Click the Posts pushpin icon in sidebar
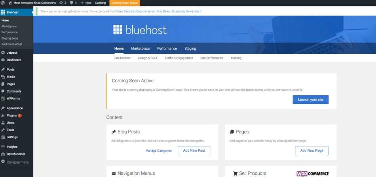 pos(3,70)
